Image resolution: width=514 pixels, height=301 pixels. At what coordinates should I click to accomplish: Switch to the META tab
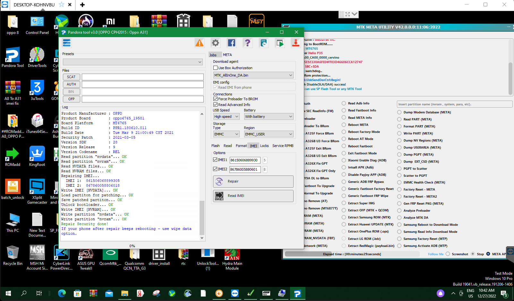click(227, 55)
